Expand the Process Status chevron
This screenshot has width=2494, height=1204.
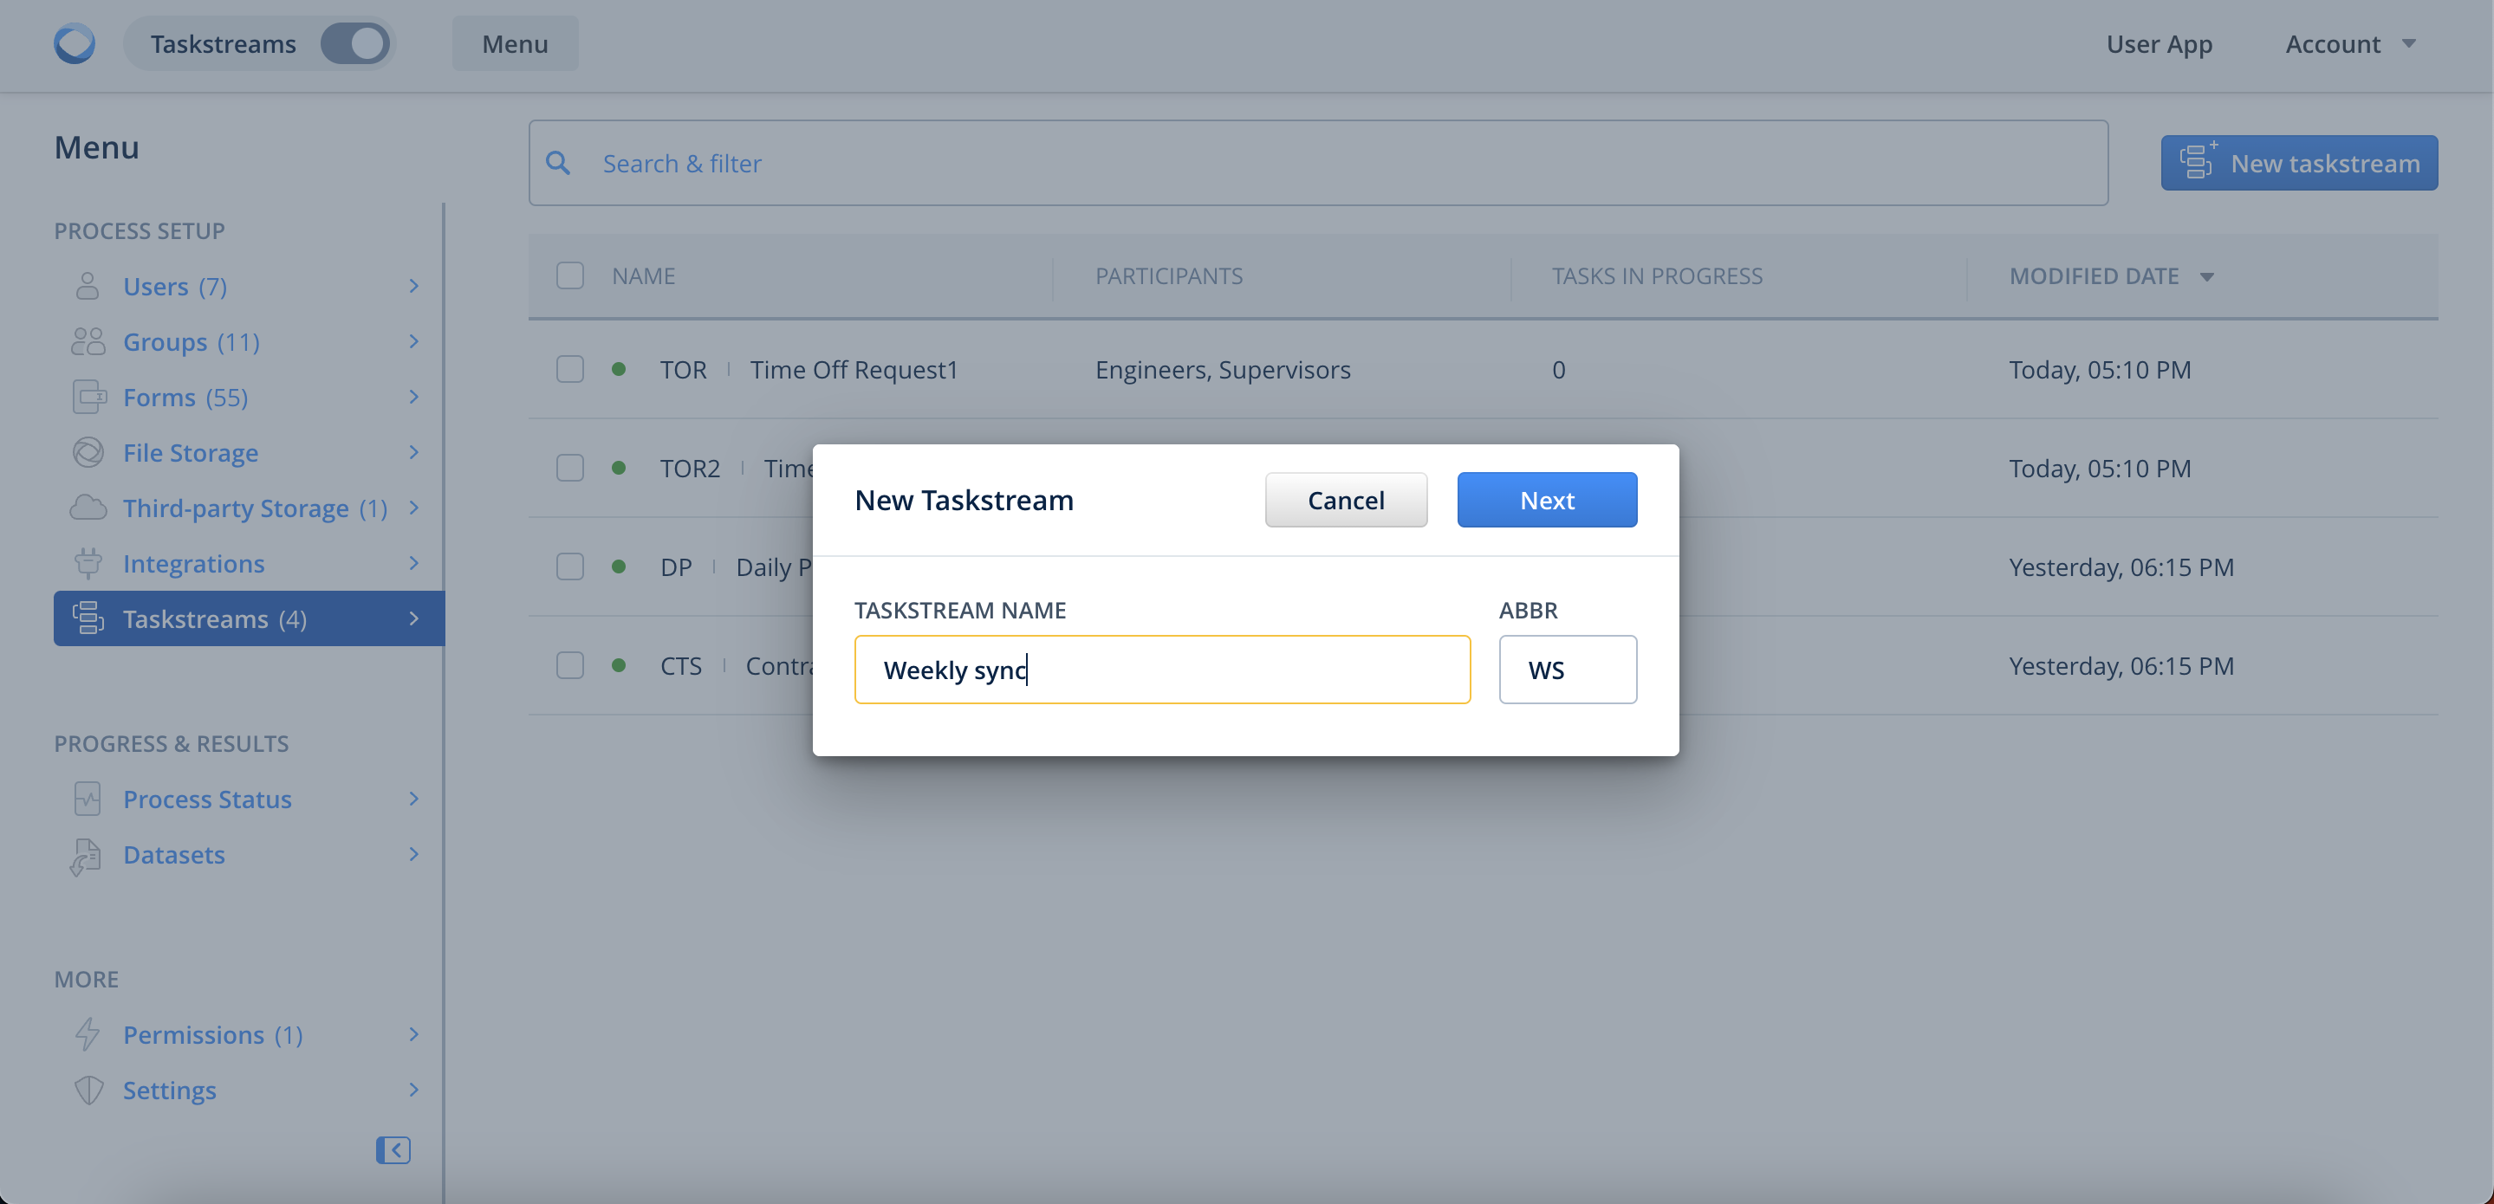coord(413,799)
